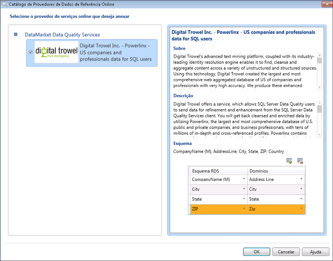The height and width of the screenshot is (261, 333).
Task: Open the Zip domain dropdown
Action: click(301, 209)
